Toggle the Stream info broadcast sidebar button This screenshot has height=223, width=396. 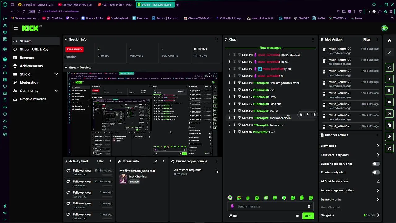pyautogui.click(x=389, y=114)
